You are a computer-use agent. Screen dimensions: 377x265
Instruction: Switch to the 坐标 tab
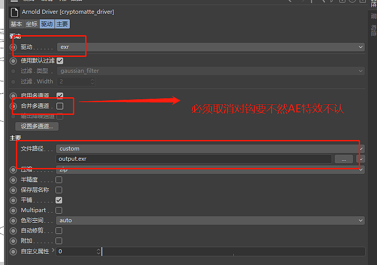point(32,24)
